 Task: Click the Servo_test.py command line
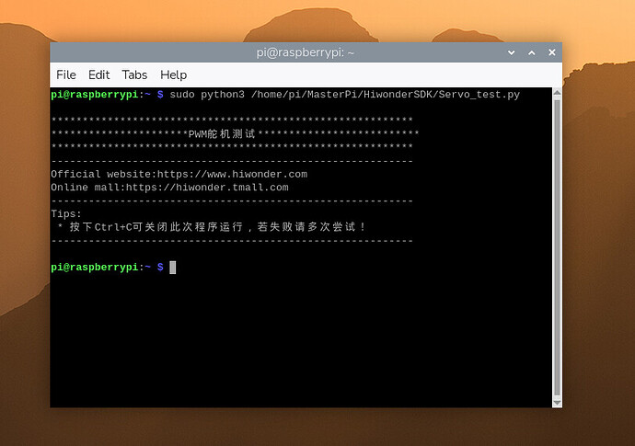pos(285,95)
